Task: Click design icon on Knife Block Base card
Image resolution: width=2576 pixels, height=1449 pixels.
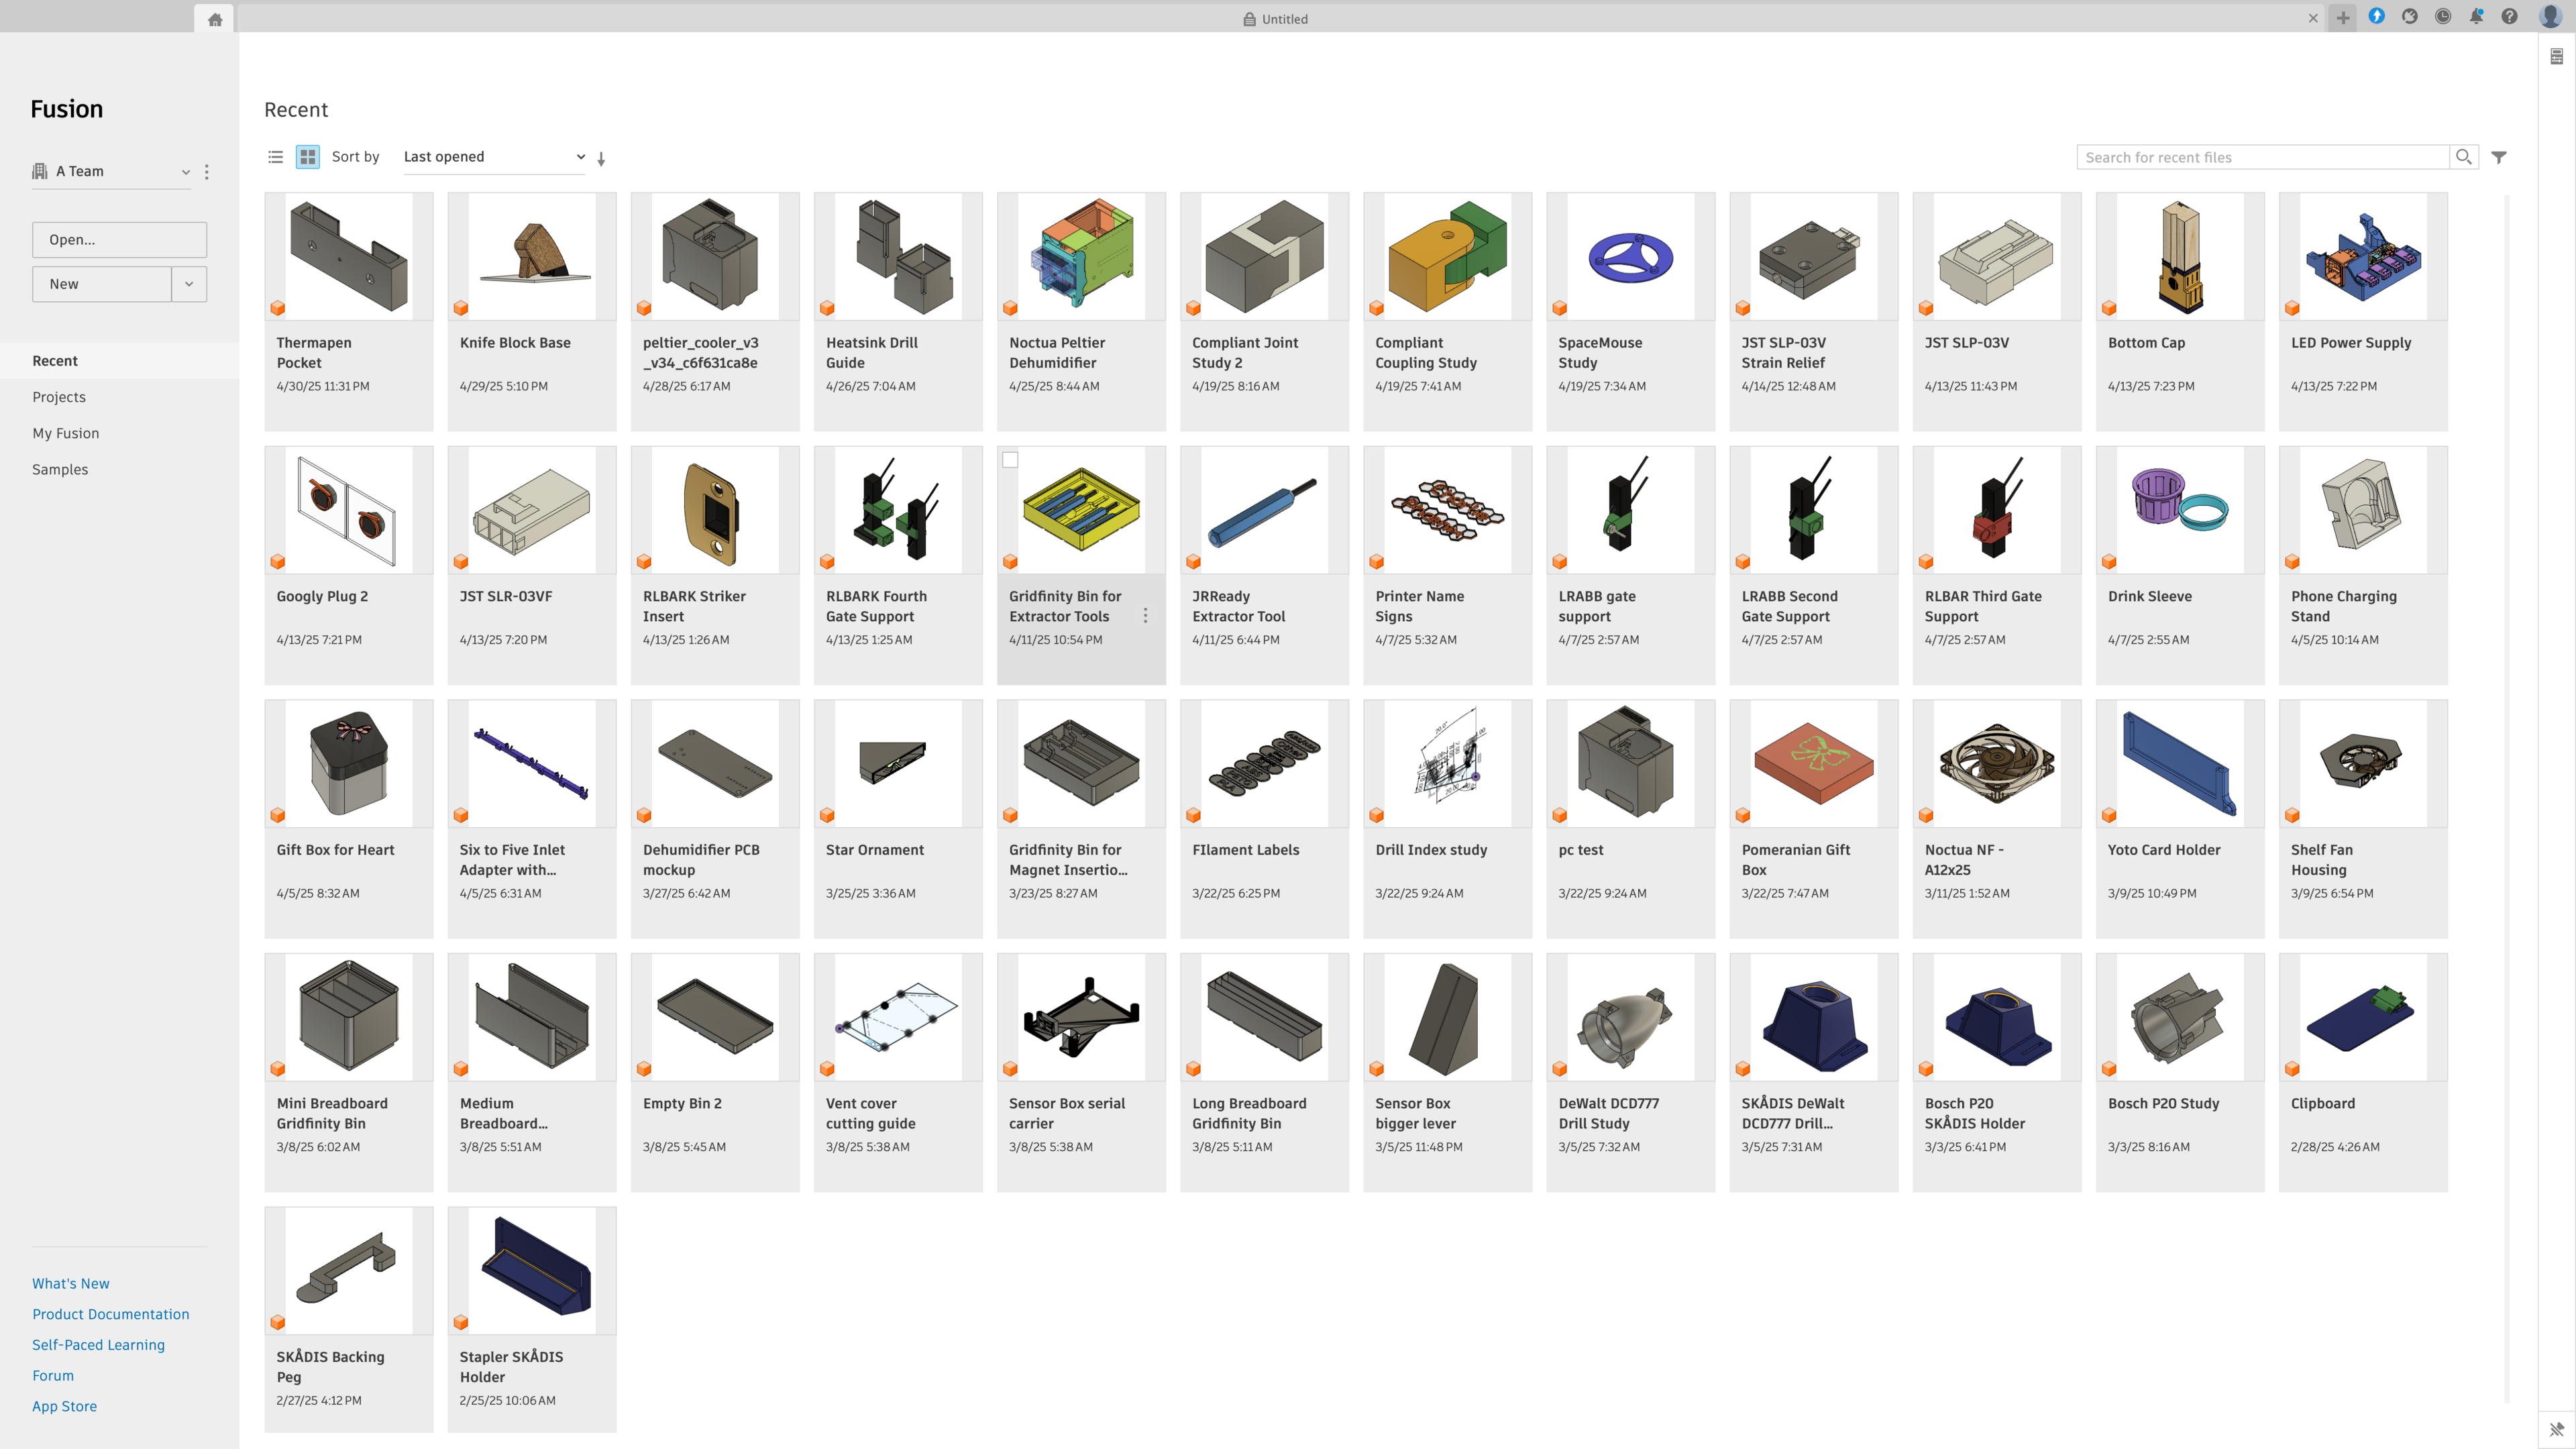Action: (x=461, y=308)
